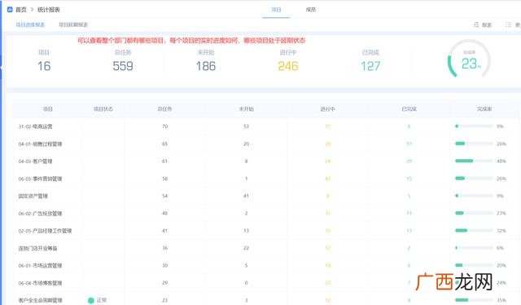The image size is (521, 305).
Task: Click 32% completion in 产品经理工作管理 row
Action: click(501, 231)
